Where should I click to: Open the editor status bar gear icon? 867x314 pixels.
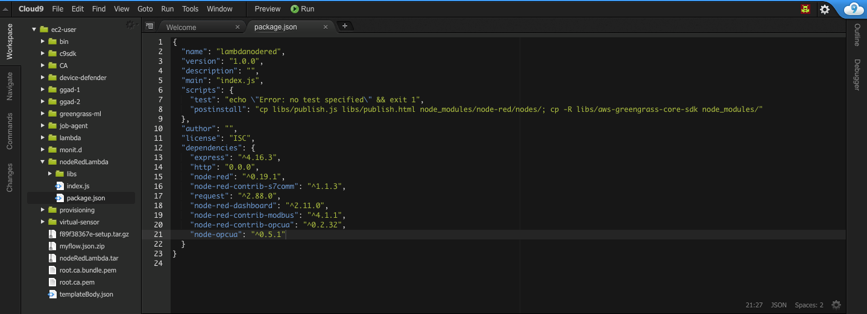(x=836, y=305)
